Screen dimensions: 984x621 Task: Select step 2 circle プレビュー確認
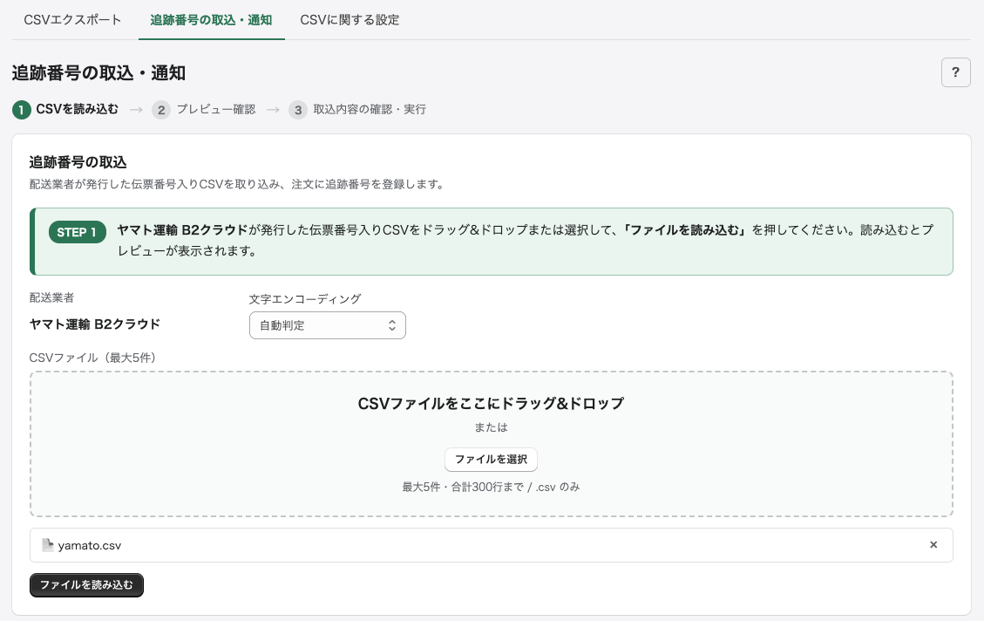(161, 110)
